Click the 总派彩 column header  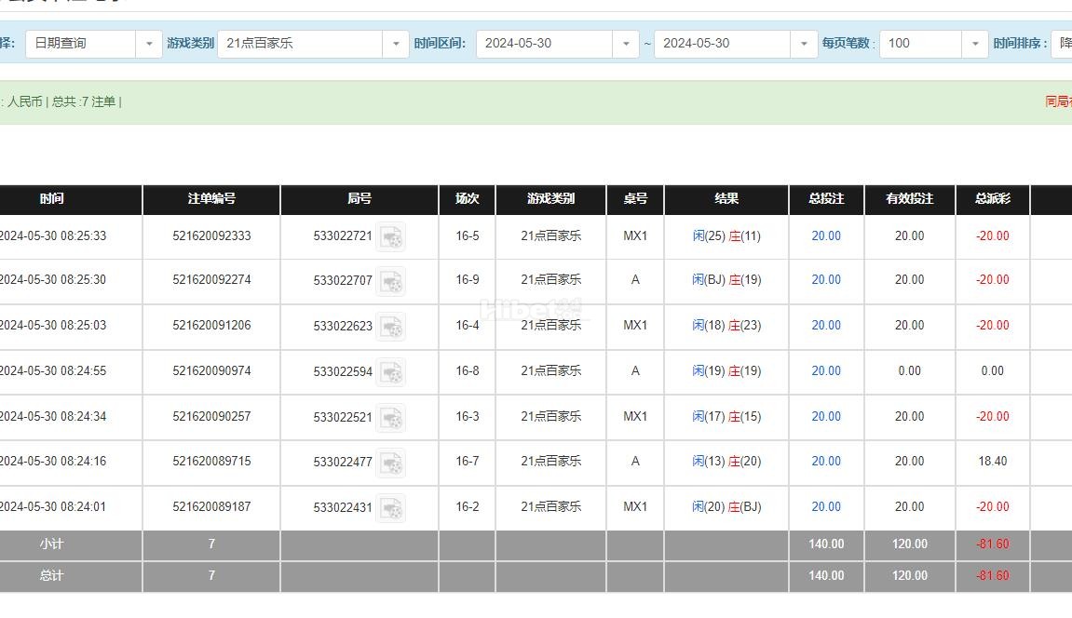[993, 199]
